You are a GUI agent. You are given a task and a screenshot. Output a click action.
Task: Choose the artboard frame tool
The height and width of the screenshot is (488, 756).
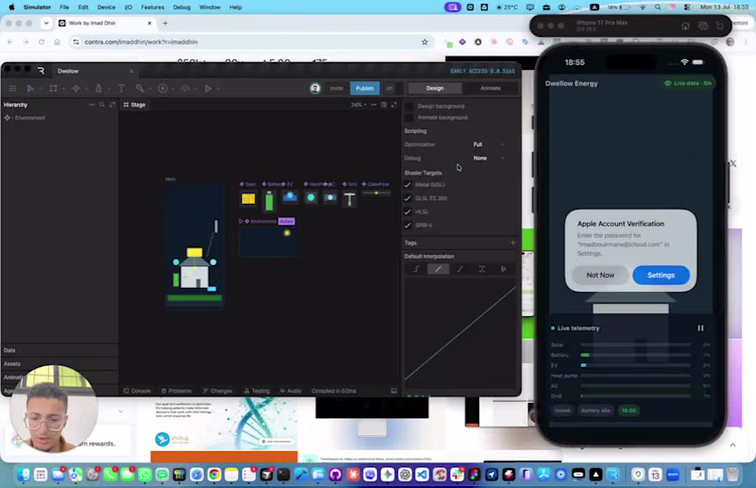tap(53, 89)
